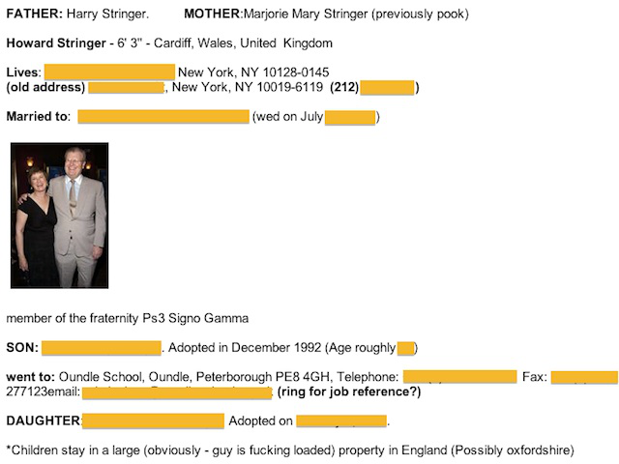Select the orange redaction bar after "Lives:"

109,72
